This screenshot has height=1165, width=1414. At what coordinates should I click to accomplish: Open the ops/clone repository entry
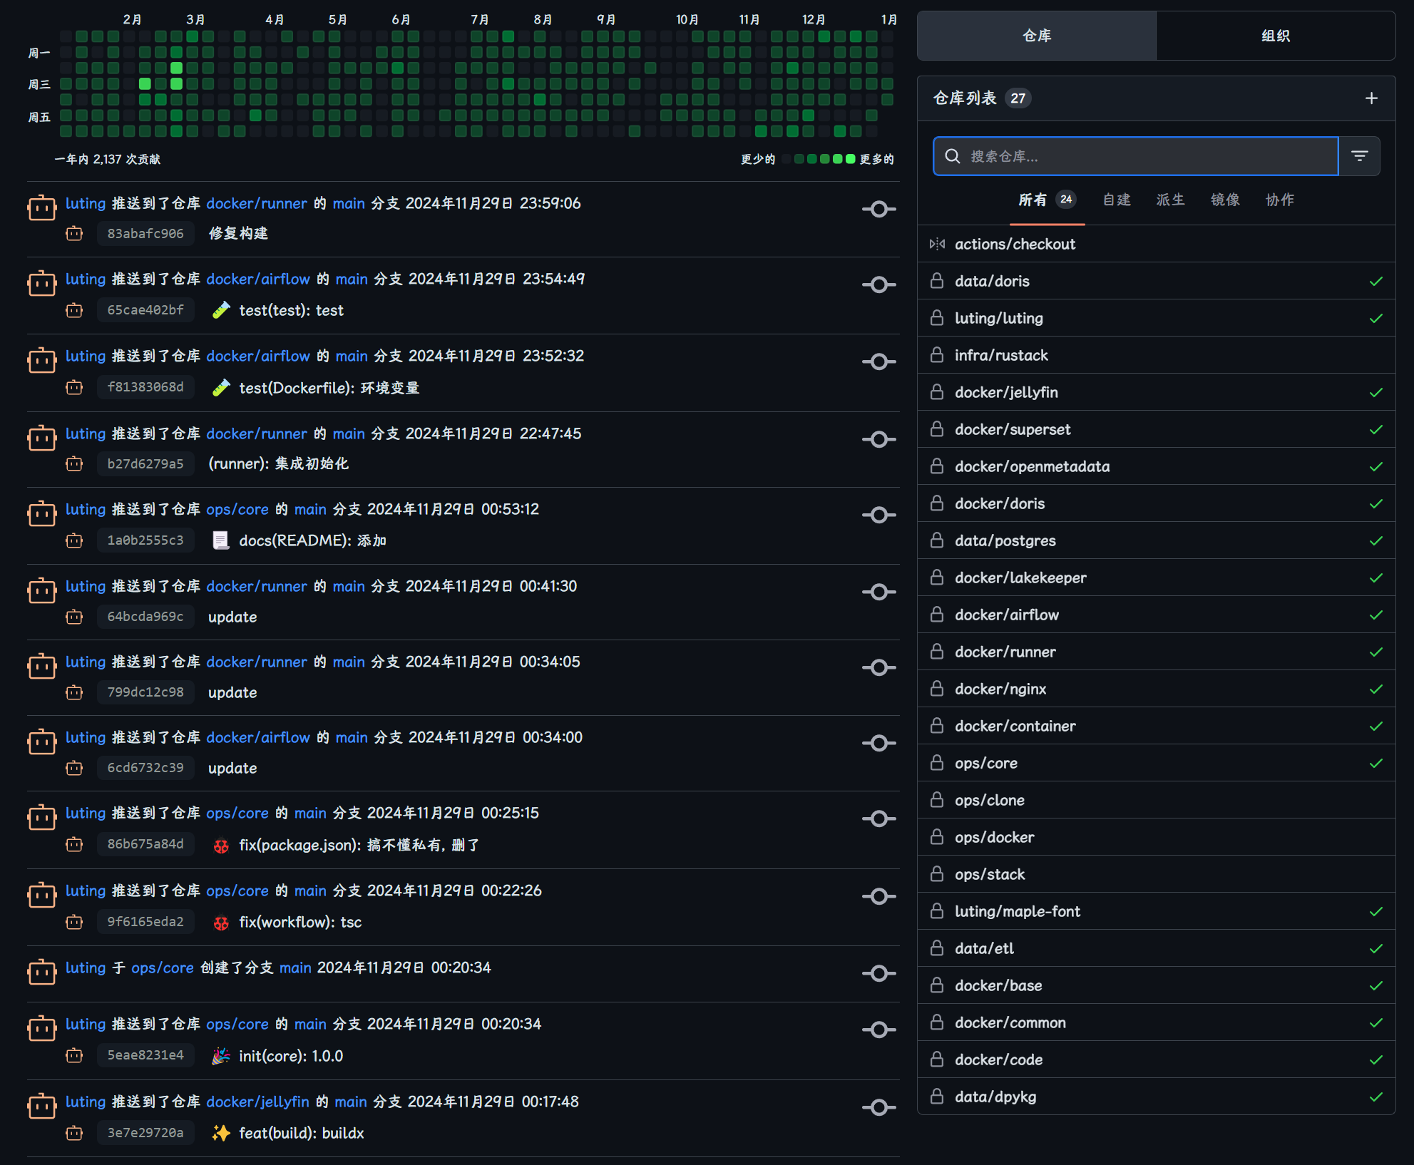click(989, 800)
